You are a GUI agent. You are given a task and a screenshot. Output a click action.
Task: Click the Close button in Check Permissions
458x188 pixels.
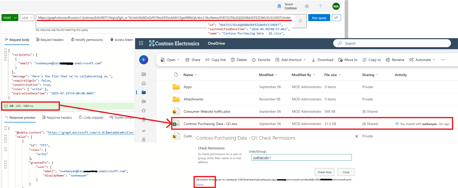click(x=346, y=172)
